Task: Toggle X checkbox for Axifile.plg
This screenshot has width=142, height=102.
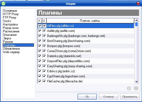Action: point(40,31)
